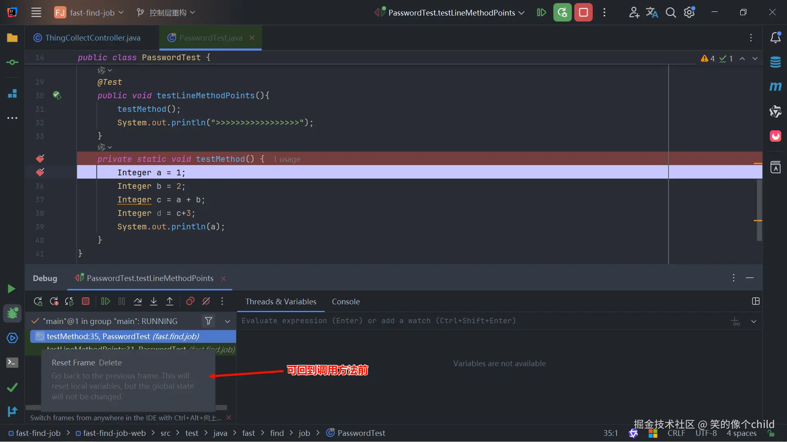Stop PasswordTest from the red top toolbar button
This screenshot has width=787, height=442.
pyautogui.click(x=583, y=12)
